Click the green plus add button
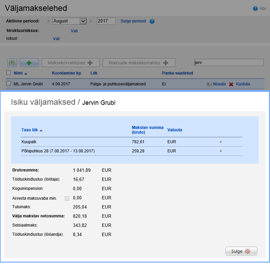The width and height of the screenshot is (270, 264). click(x=29, y=63)
